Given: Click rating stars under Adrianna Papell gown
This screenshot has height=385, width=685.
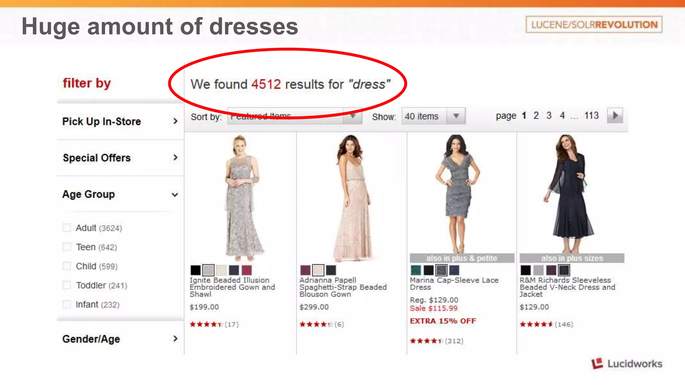Looking at the screenshot, I should point(316,324).
